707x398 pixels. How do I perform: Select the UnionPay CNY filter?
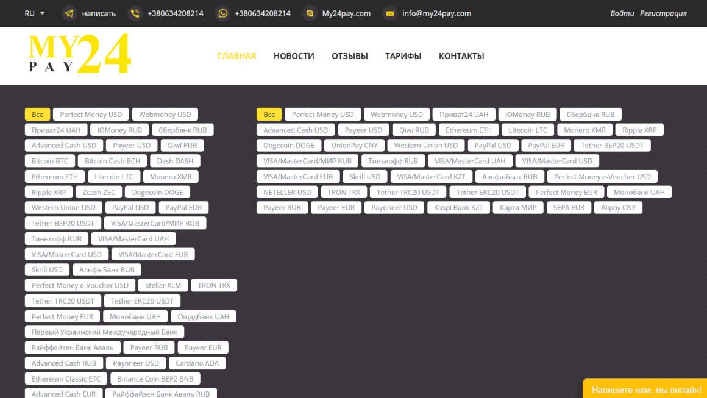(x=354, y=145)
